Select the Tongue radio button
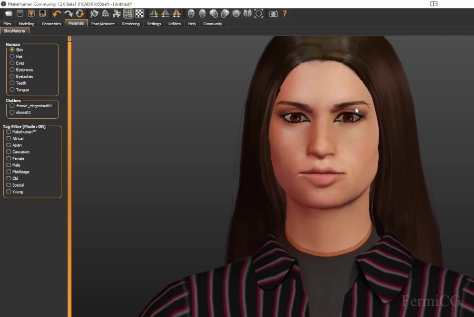The width and height of the screenshot is (474, 317). pos(12,89)
